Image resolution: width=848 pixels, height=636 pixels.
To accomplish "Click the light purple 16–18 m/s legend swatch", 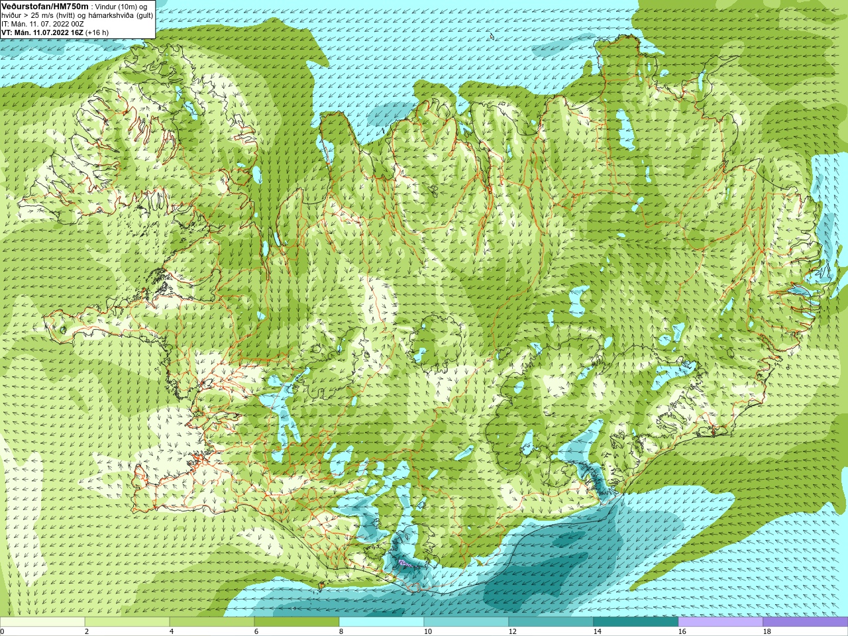I will coord(721,622).
